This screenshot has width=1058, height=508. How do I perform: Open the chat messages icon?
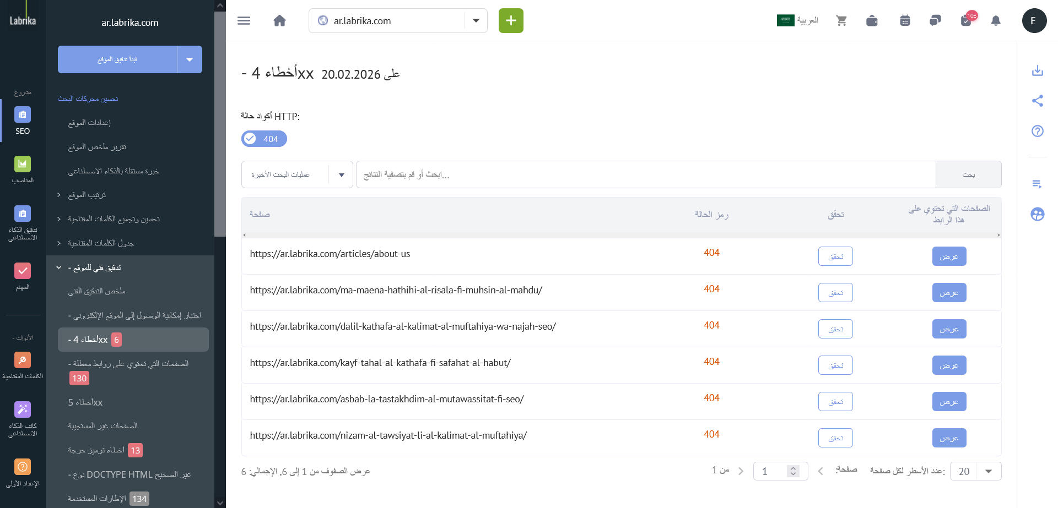pos(935,21)
